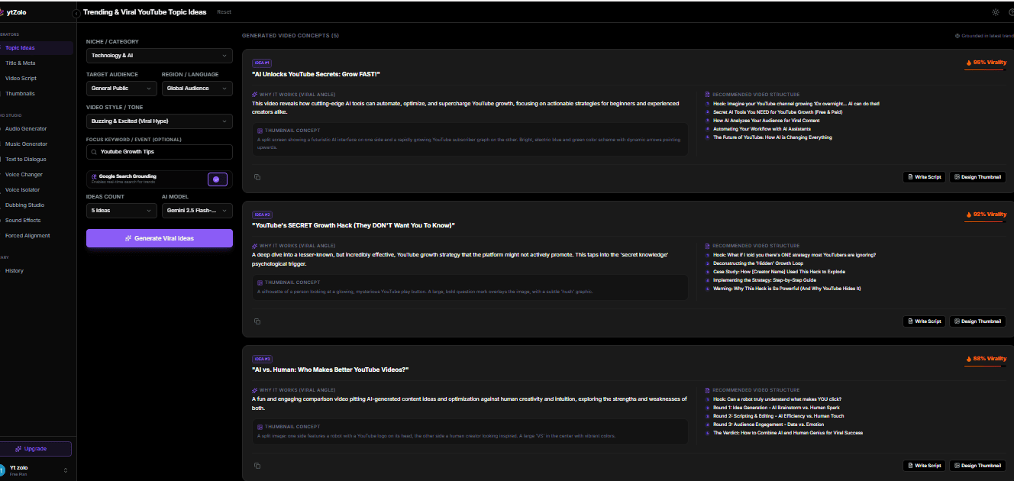
Task: Open Music Generator in the sidebar
Action: 37,144
